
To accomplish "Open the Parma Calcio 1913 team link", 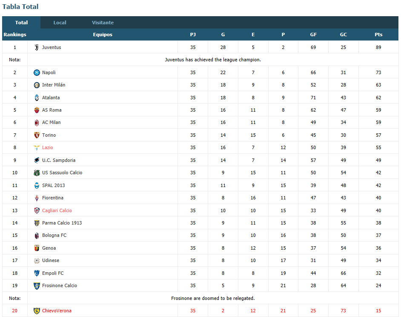I will point(62,223).
